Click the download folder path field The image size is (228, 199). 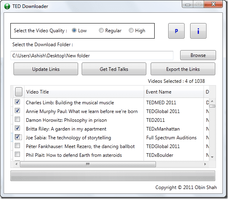(x=92, y=55)
